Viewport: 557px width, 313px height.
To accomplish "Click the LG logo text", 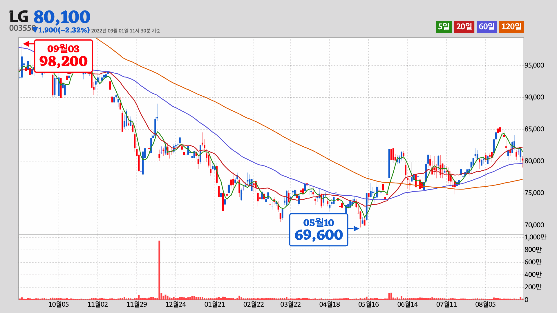I will point(19,17).
